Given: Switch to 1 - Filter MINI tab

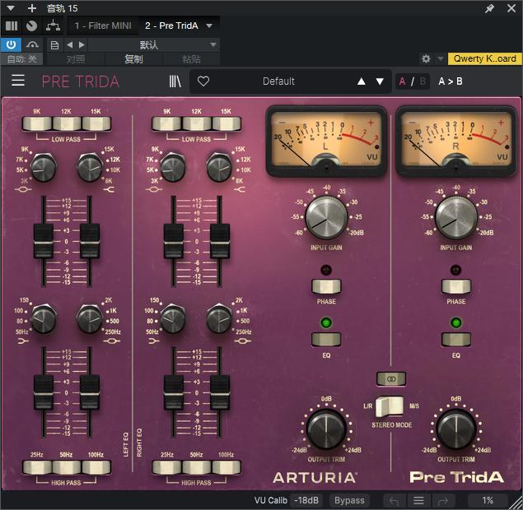Looking at the screenshot, I should [x=103, y=25].
